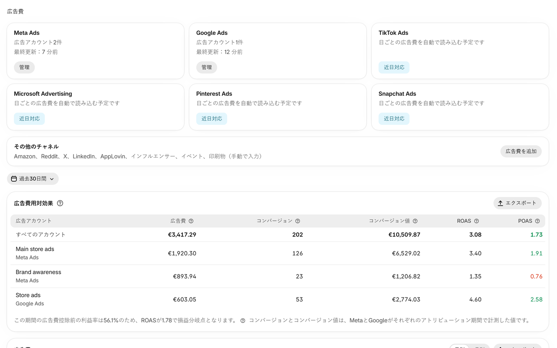Click the €1,206.82 conversion value
The image size is (557, 348).
[406, 276]
